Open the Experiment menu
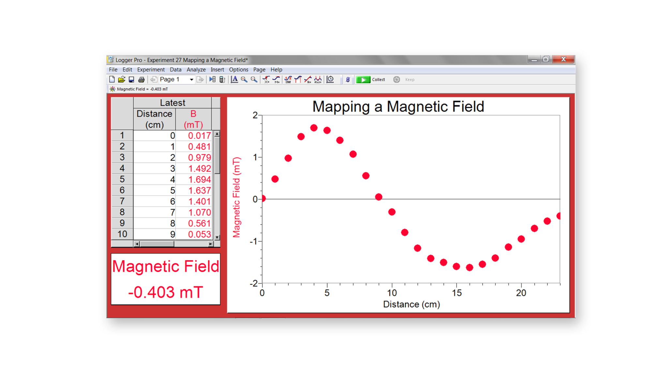The width and height of the screenshot is (668, 375). click(x=151, y=70)
